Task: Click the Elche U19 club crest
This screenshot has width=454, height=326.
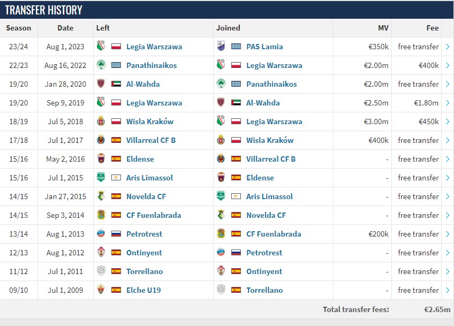Action: tap(101, 290)
